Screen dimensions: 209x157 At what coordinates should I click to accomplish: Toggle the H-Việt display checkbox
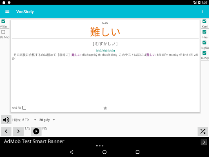pos(204,53)
